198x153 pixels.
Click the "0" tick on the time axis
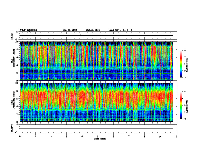20,136
